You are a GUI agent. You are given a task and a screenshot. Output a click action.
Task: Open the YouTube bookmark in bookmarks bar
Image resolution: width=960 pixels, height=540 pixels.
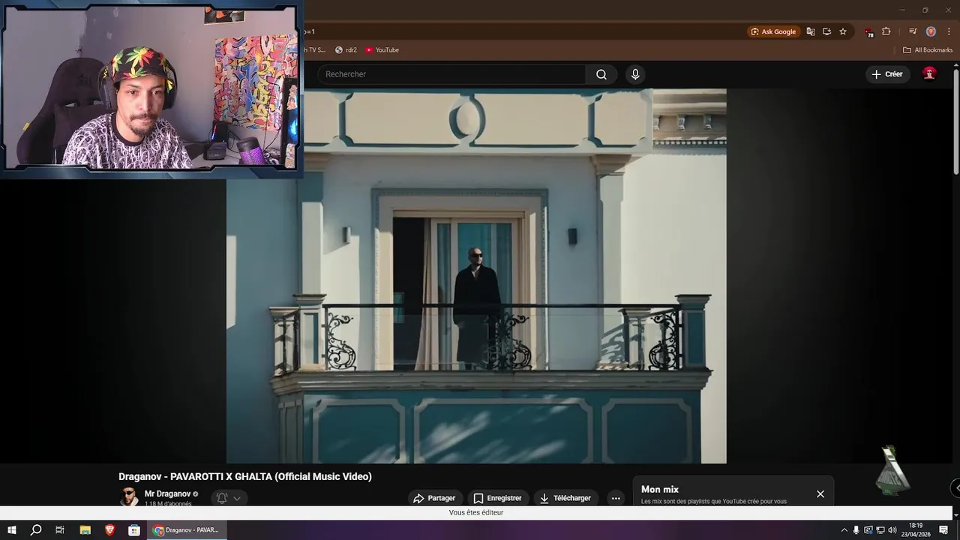click(382, 50)
